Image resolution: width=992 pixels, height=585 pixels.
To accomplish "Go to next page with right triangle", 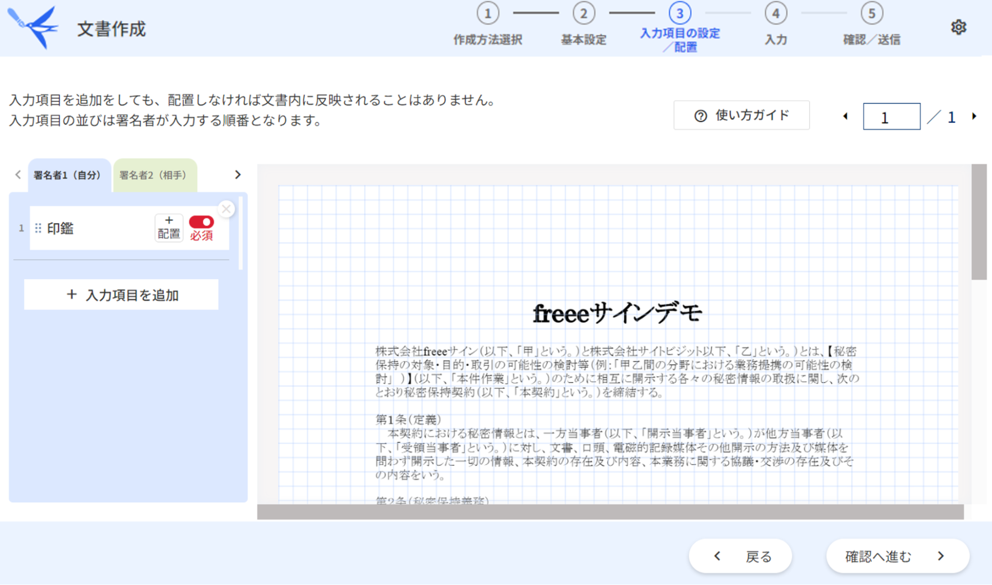I will point(974,117).
